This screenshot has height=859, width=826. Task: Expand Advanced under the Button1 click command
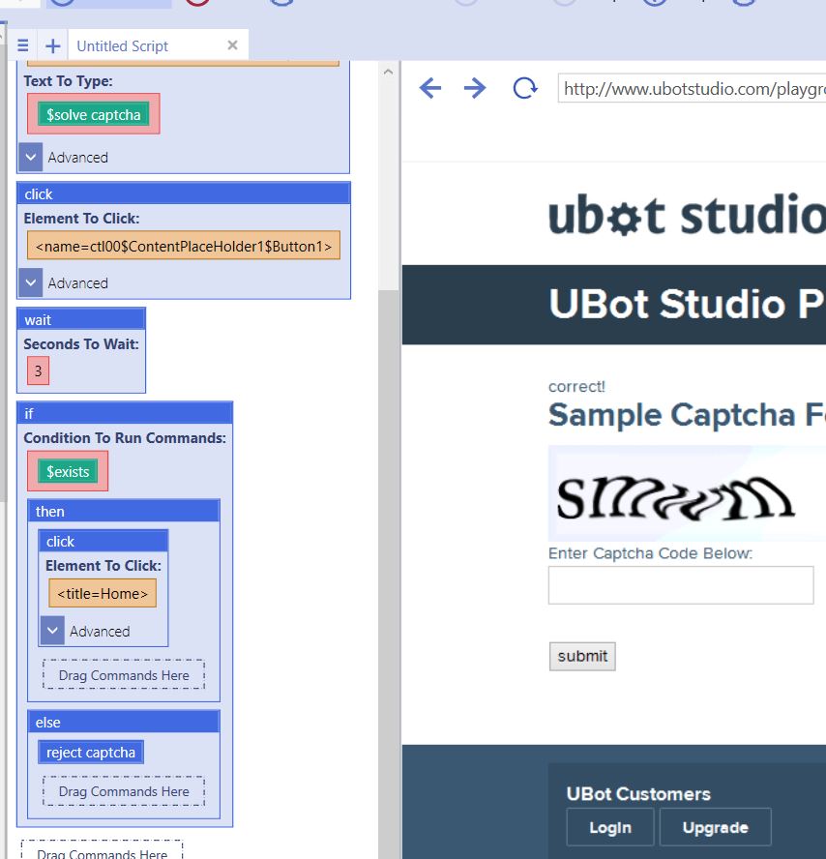pos(31,282)
